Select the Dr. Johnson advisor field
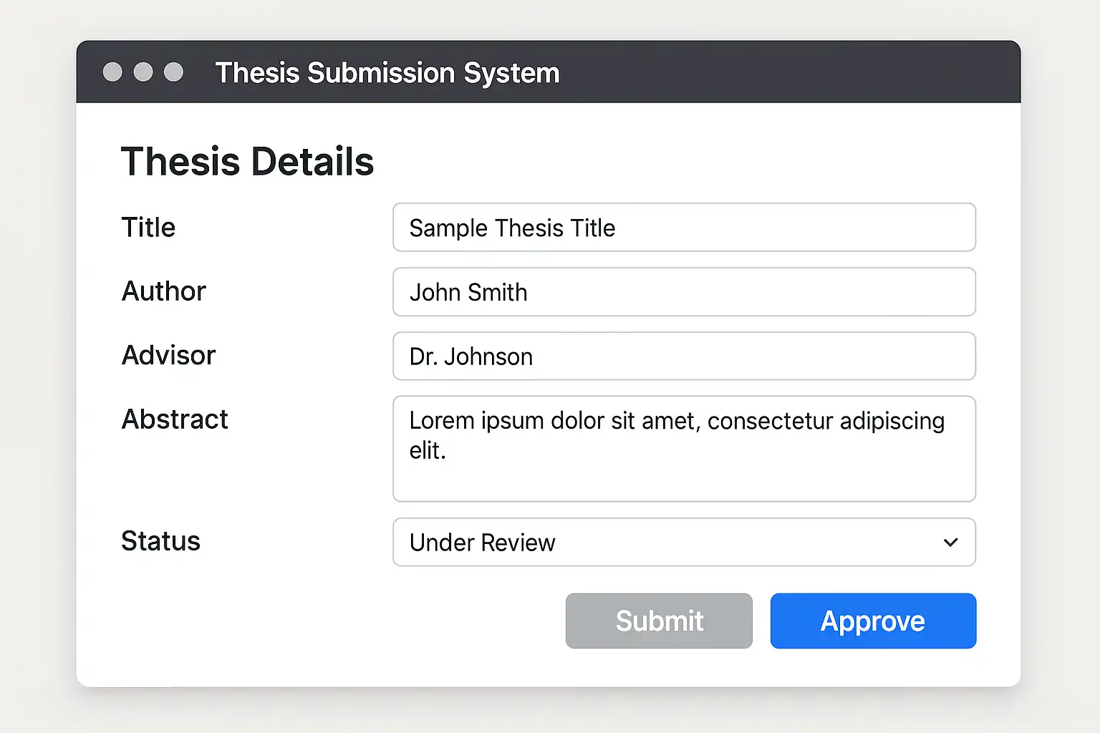 [683, 356]
